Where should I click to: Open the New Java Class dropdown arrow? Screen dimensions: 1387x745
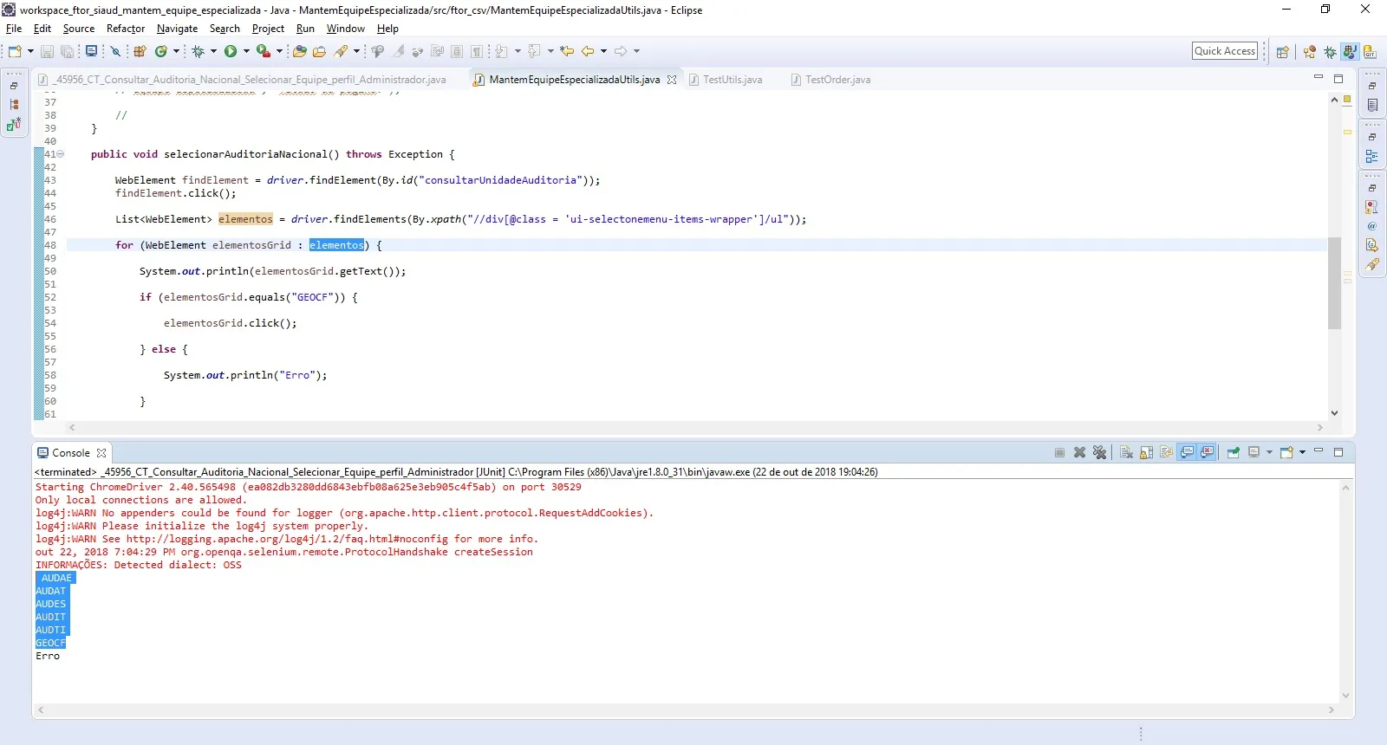(x=176, y=51)
